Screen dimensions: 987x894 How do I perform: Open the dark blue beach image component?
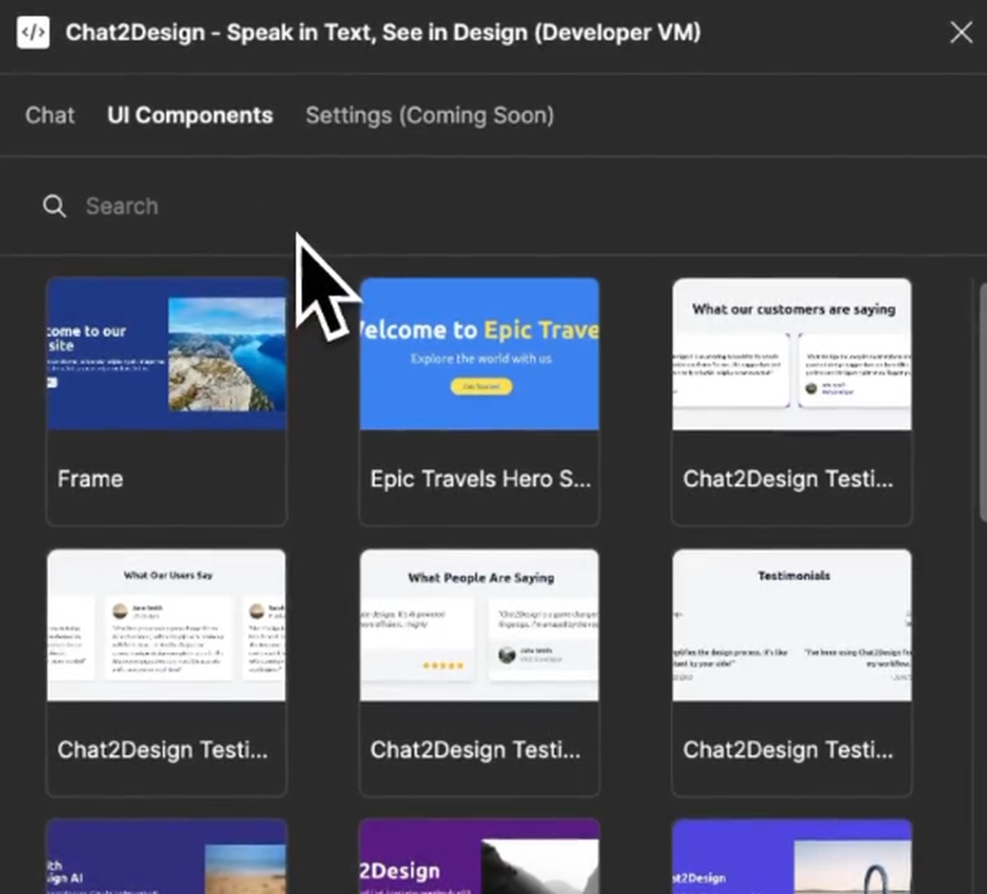pyautogui.click(x=167, y=856)
